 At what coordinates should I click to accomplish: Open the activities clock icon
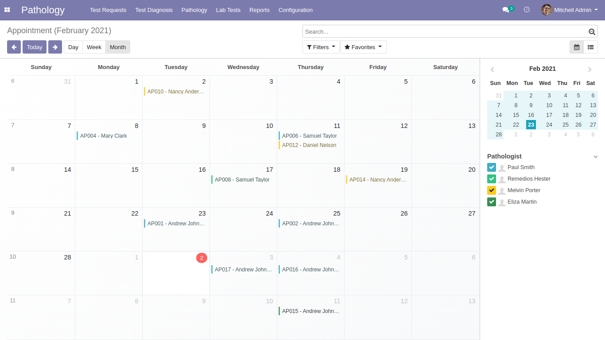pyautogui.click(x=527, y=10)
